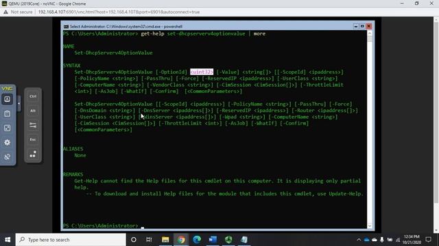Click the battery tray icon

[x=390, y=240]
